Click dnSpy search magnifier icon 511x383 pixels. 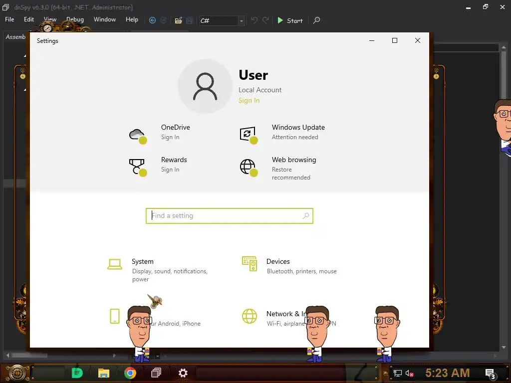[x=316, y=20]
